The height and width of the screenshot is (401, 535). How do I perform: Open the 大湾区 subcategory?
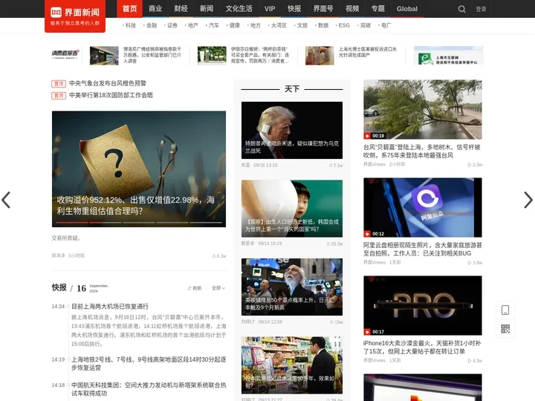[278, 25]
